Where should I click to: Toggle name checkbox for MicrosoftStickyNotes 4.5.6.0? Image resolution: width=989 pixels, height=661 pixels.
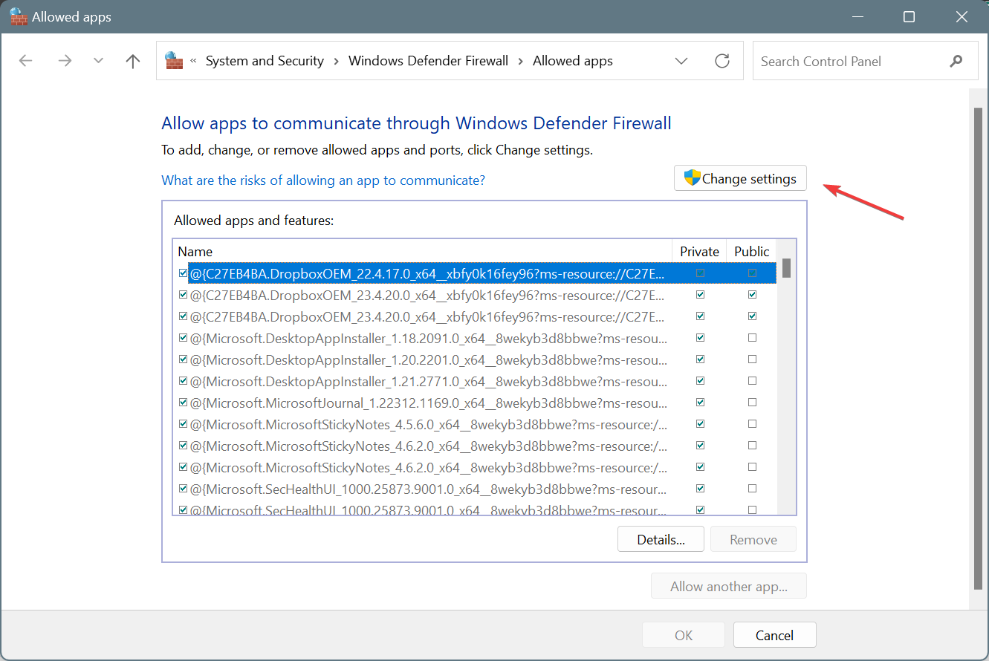[x=183, y=424]
